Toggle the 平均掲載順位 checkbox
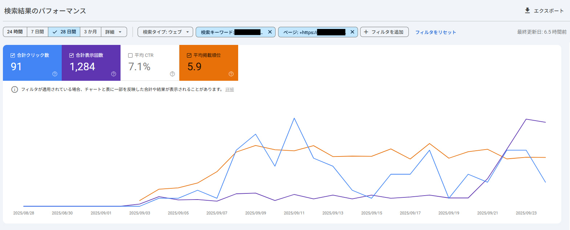This screenshot has width=570, height=230. pyautogui.click(x=189, y=55)
